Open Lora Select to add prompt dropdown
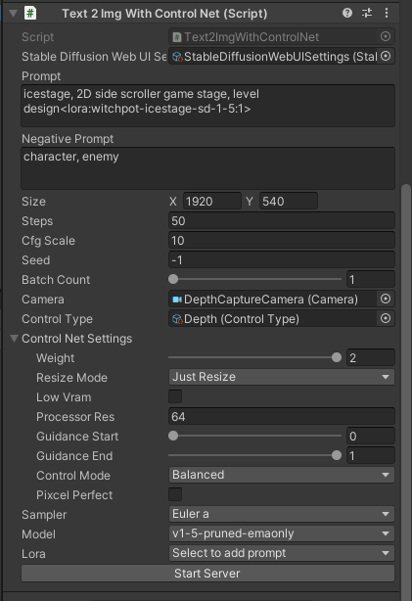The width and height of the screenshot is (412, 601). (281, 553)
